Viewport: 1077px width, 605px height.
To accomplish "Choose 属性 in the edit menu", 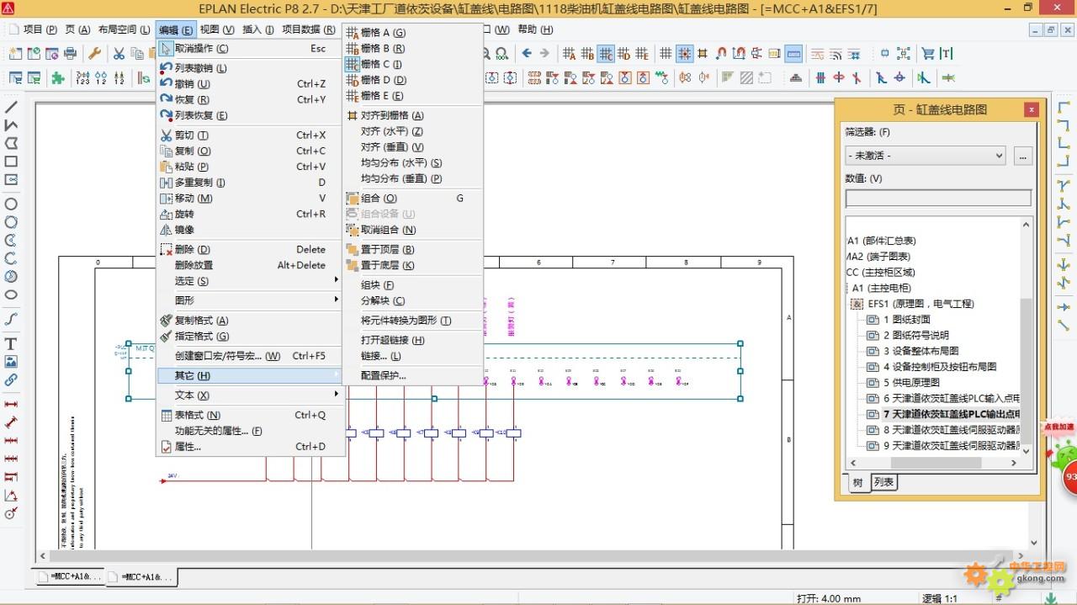I will pos(251,447).
